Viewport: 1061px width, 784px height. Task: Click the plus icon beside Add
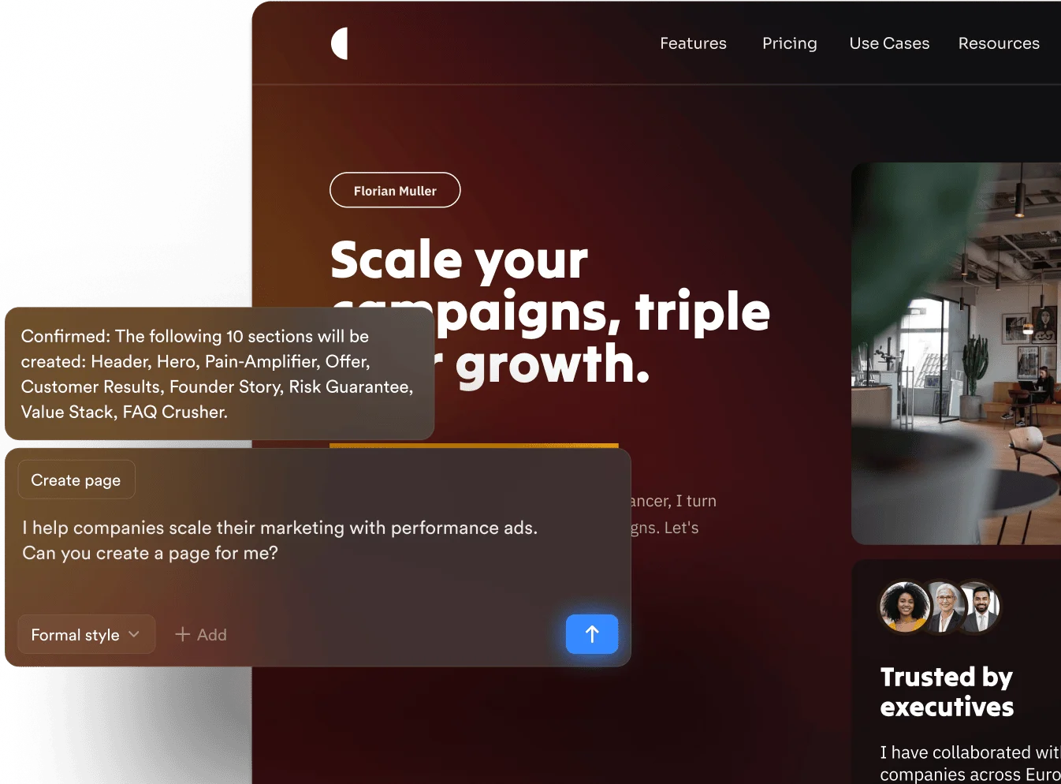click(x=183, y=634)
